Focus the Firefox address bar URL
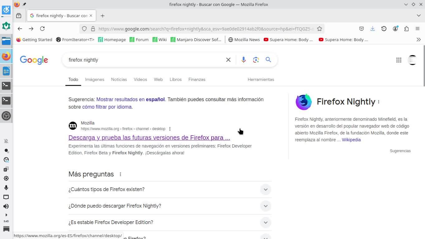 (206, 29)
